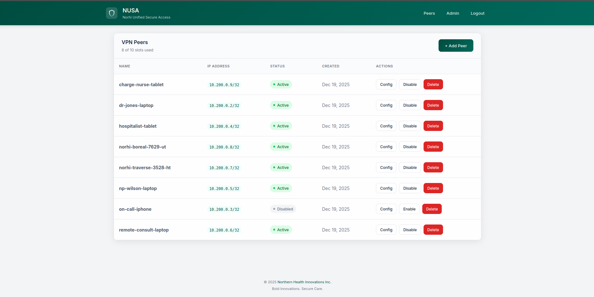Click the NUSA shield logo icon
The width and height of the screenshot is (594, 297).
(x=111, y=13)
